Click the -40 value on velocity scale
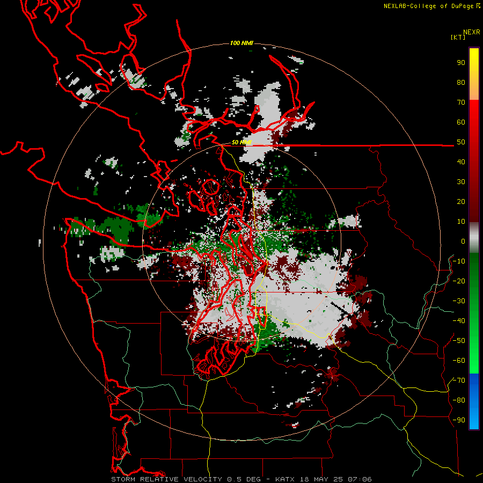This screenshot has width=483, height=483. tap(459, 321)
